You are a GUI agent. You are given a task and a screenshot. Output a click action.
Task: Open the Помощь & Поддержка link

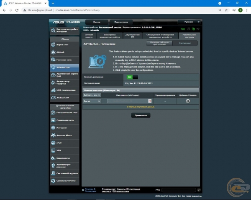pos(90,190)
